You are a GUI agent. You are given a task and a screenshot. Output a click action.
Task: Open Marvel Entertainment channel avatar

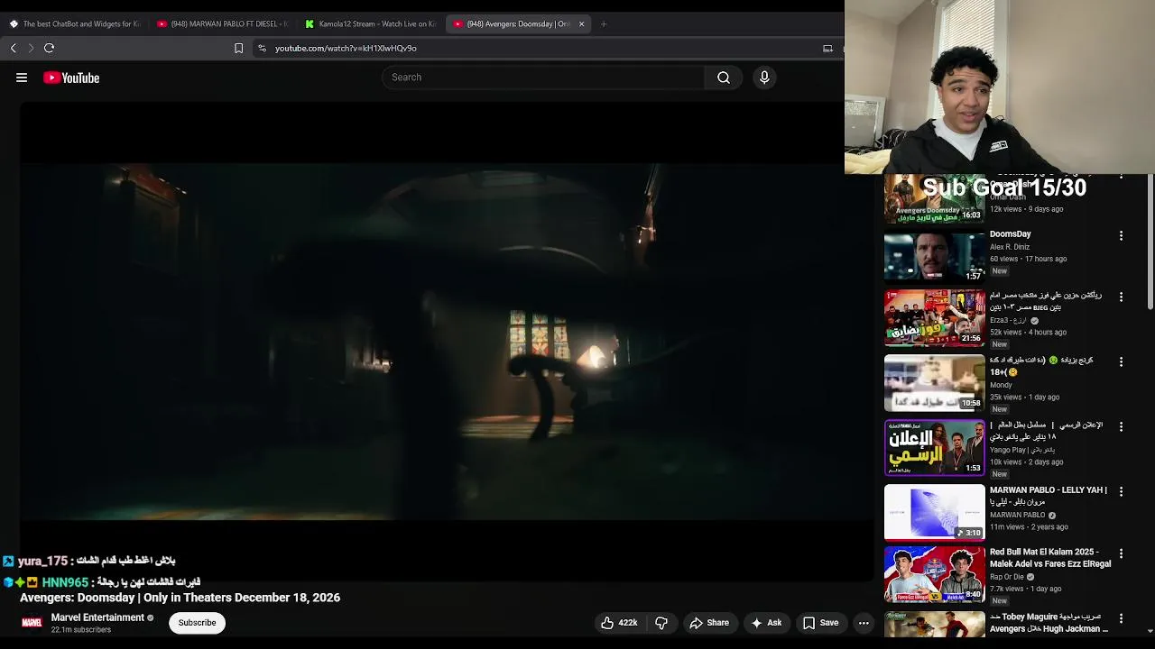click(x=32, y=623)
